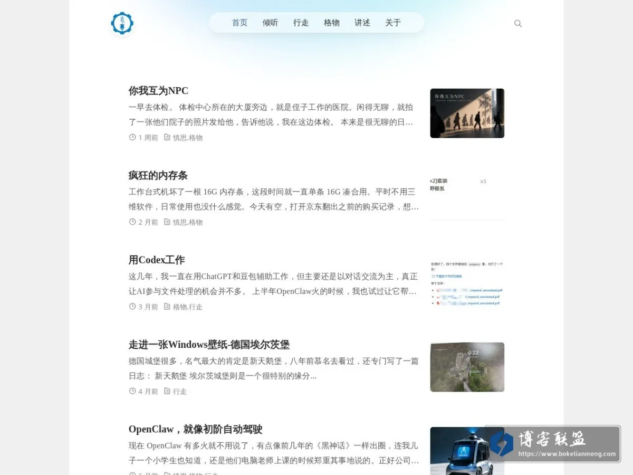Click "2 月前" timestamp

[148, 222]
